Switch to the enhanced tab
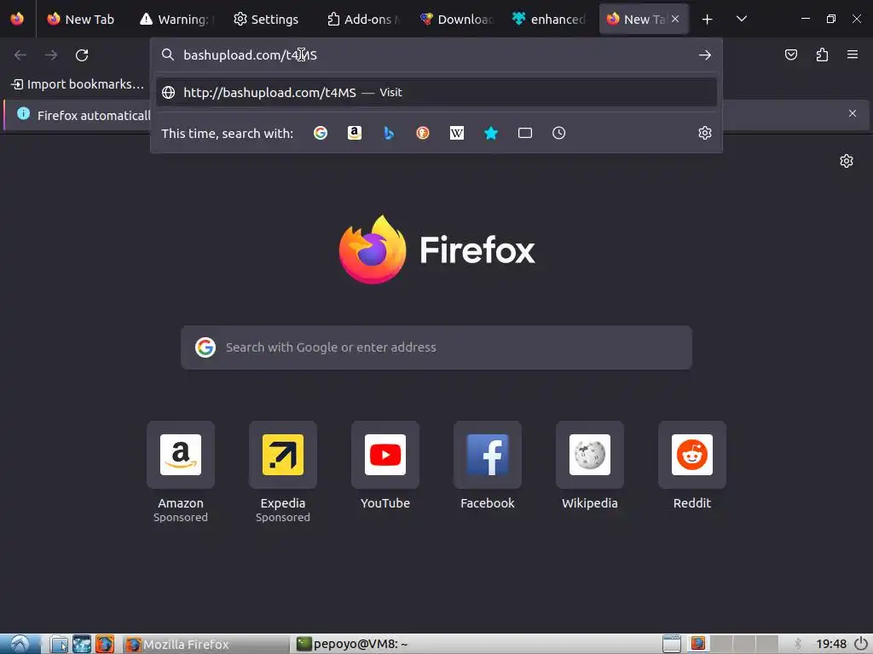Viewport: 873px width, 654px height. (x=550, y=19)
